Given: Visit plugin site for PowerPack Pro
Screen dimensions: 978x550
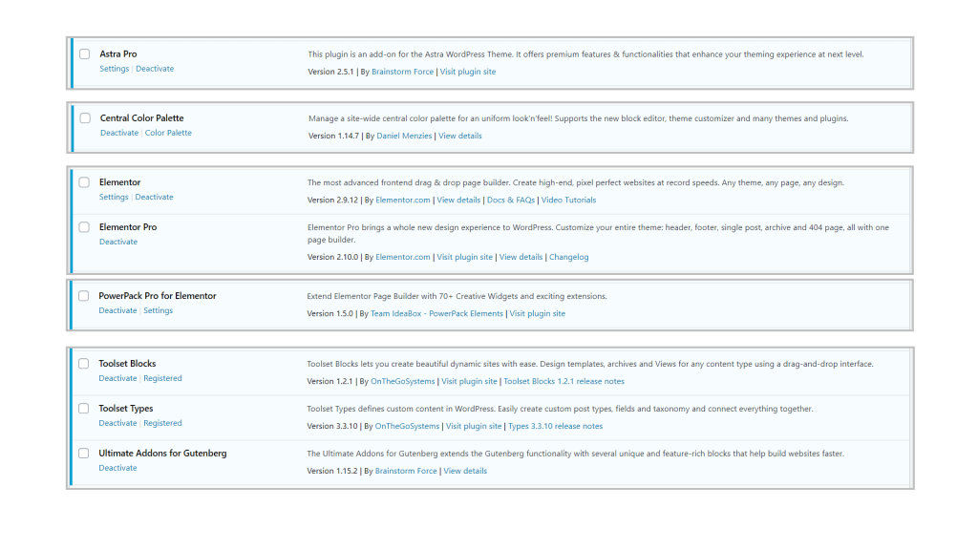Looking at the screenshot, I should (x=537, y=313).
